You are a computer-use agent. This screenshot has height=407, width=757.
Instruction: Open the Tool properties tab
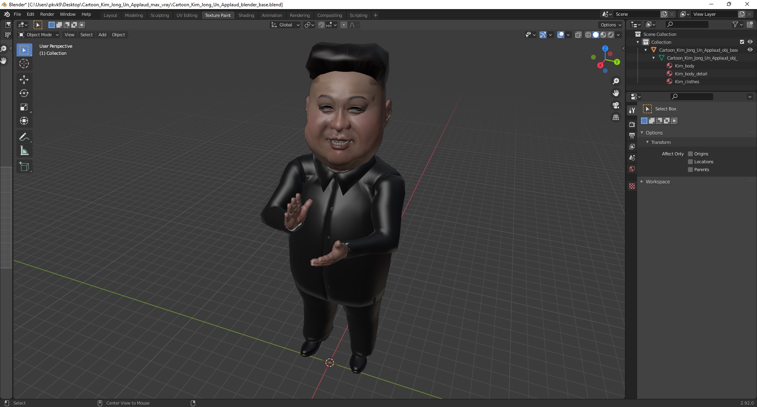click(632, 110)
